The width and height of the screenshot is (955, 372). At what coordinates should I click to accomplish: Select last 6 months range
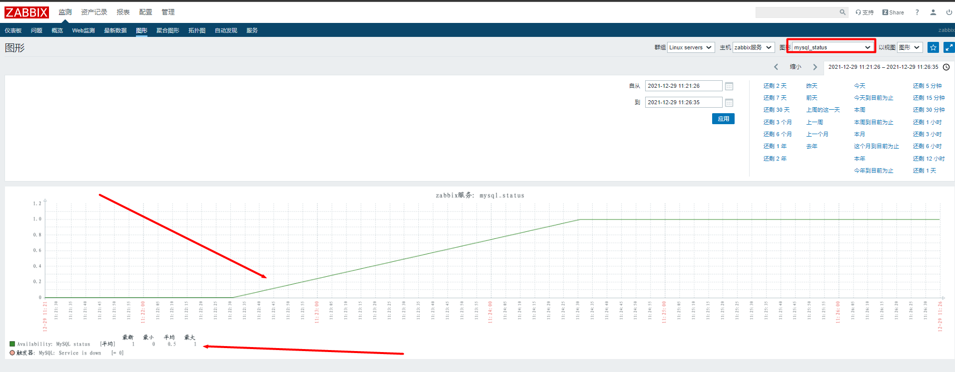click(778, 134)
